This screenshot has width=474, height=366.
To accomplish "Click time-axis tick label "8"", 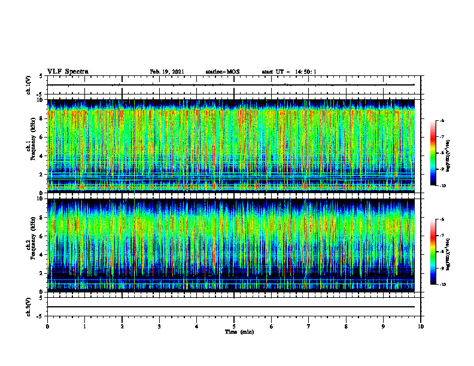I will click(346, 327).
